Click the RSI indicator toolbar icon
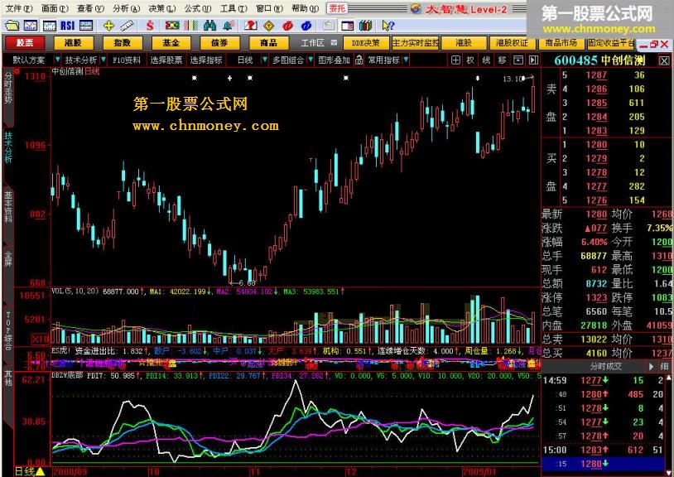Viewport: 674px width, 477px height. [x=68, y=26]
